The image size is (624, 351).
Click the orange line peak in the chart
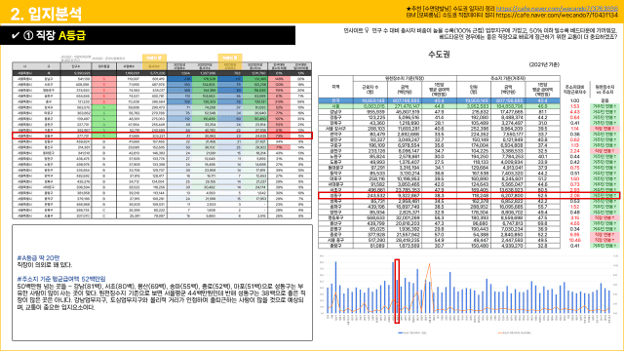click(429, 264)
